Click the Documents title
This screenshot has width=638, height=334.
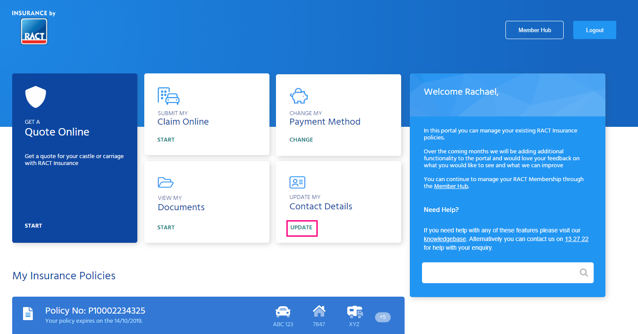click(181, 207)
